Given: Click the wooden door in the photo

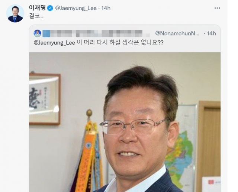Looking at the screenshot, I should coord(209,146).
